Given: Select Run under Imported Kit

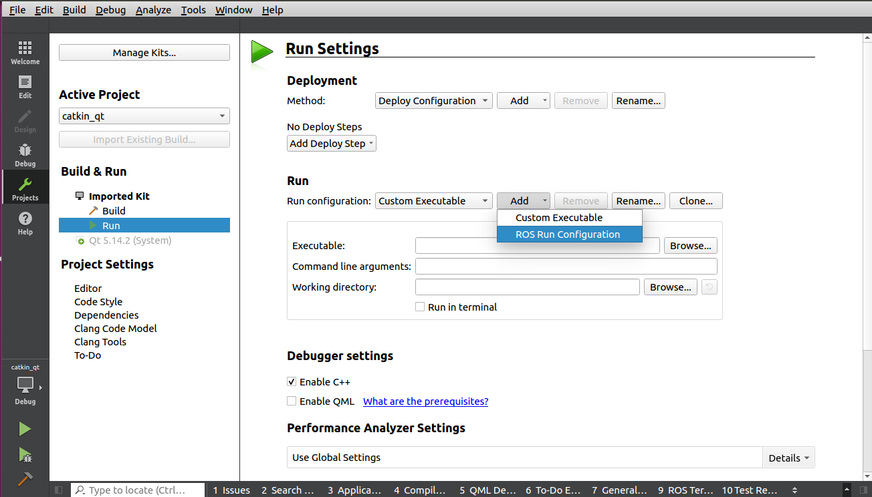Looking at the screenshot, I should pos(144,226).
